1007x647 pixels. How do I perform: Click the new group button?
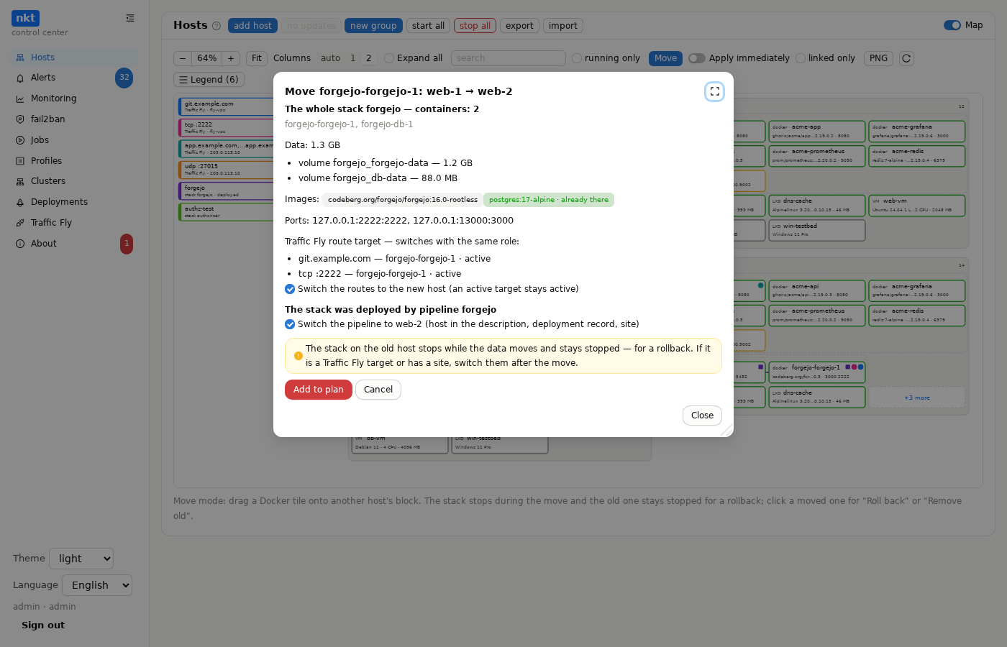pos(373,26)
